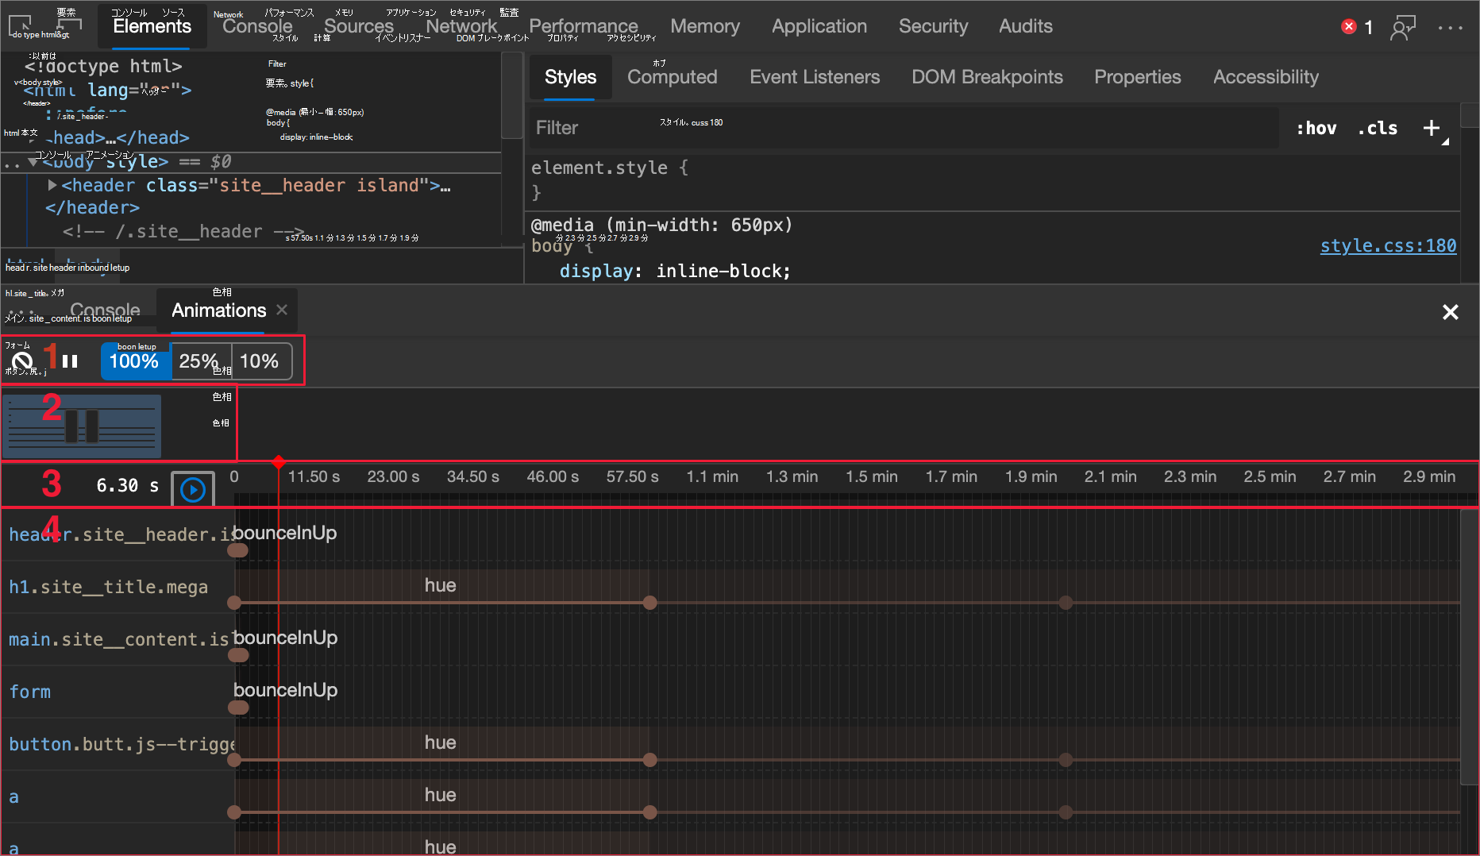The width and height of the screenshot is (1480, 856).
Task: Select the /.site__header comment node
Action: (183, 231)
